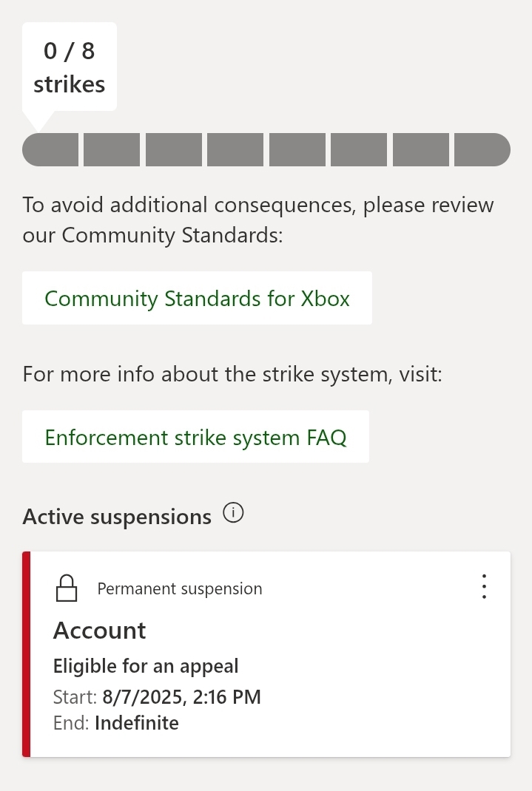532x791 pixels.
Task: Select the fifth strike bar segment
Action: click(297, 150)
